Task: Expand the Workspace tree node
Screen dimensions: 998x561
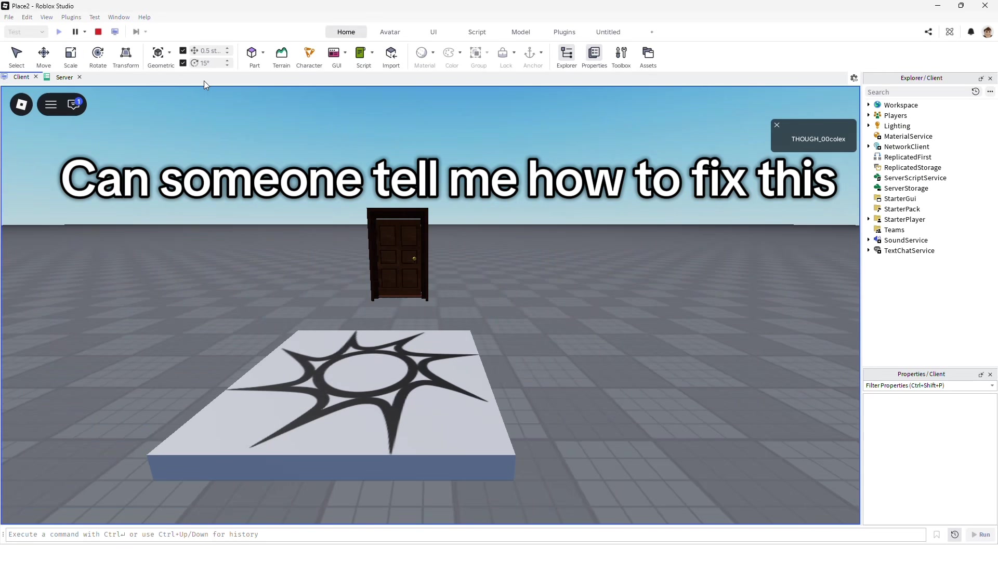Action: [868, 105]
